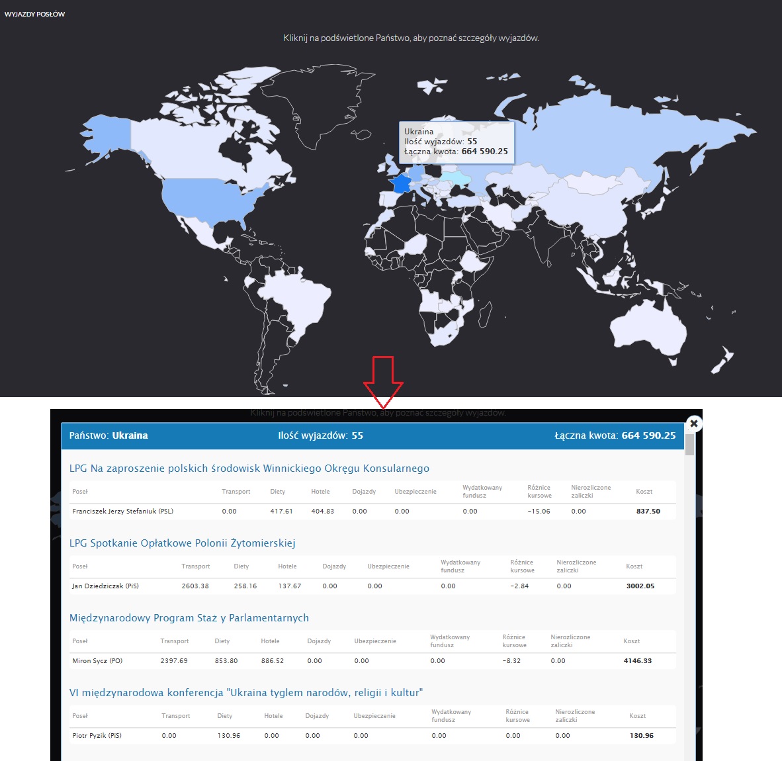Select the Franciszek Jerzy Stefaniuk (PSL) row

click(x=122, y=512)
